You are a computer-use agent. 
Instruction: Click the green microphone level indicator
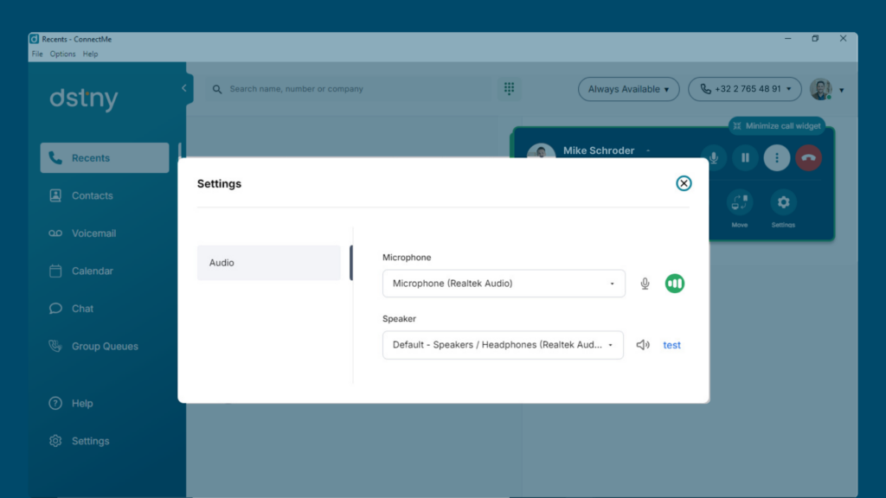coord(675,284)
